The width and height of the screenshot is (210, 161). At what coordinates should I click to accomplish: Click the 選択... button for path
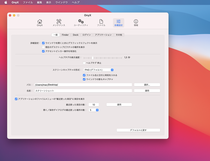coord(147,84)
